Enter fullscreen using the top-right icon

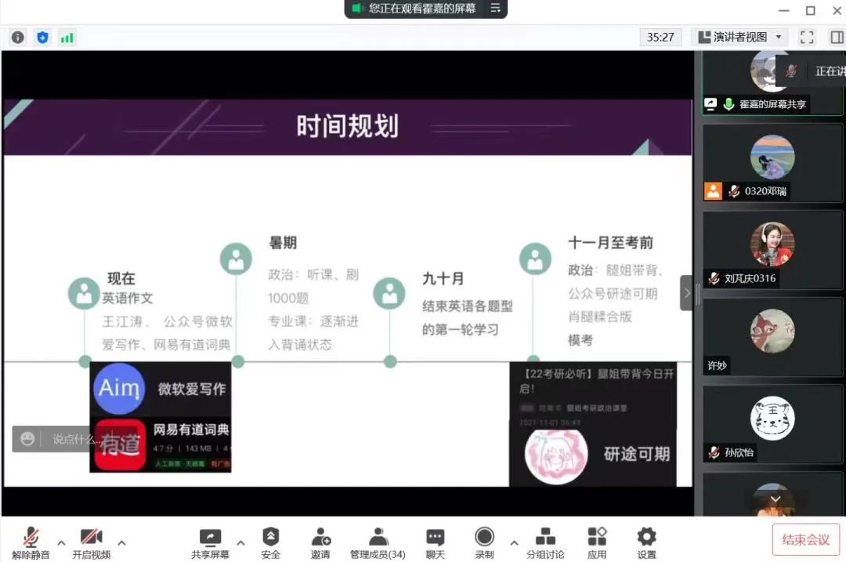[807, 37]
